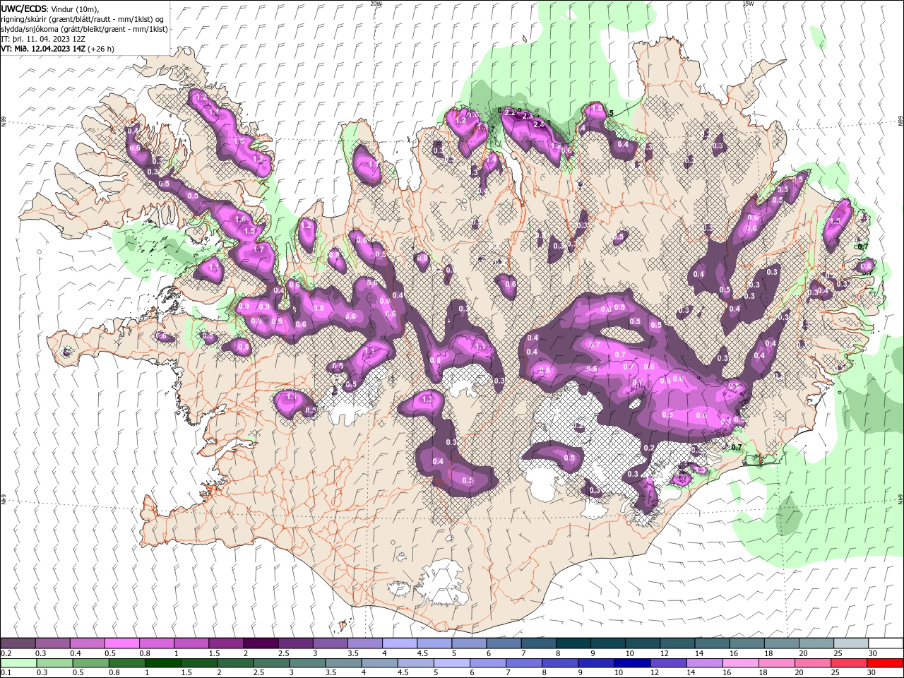Select the darkest green 1 swatch in lower legend row
Viewport: 904px width, 678px height.
162,663
